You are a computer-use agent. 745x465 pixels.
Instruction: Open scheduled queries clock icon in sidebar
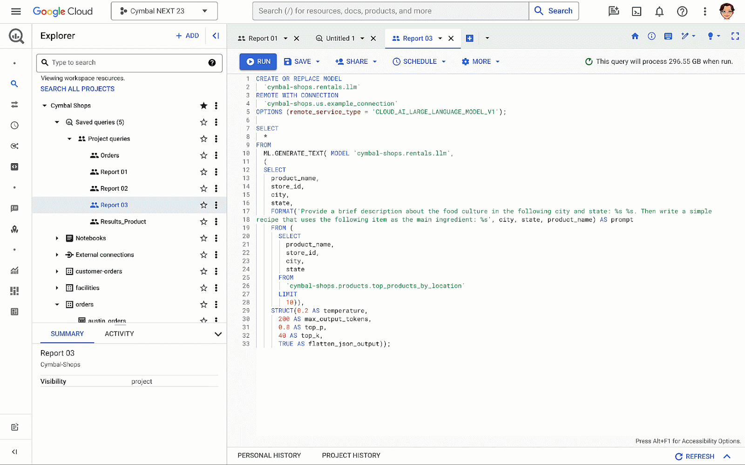pyautogui.click(x=14, y=126)
